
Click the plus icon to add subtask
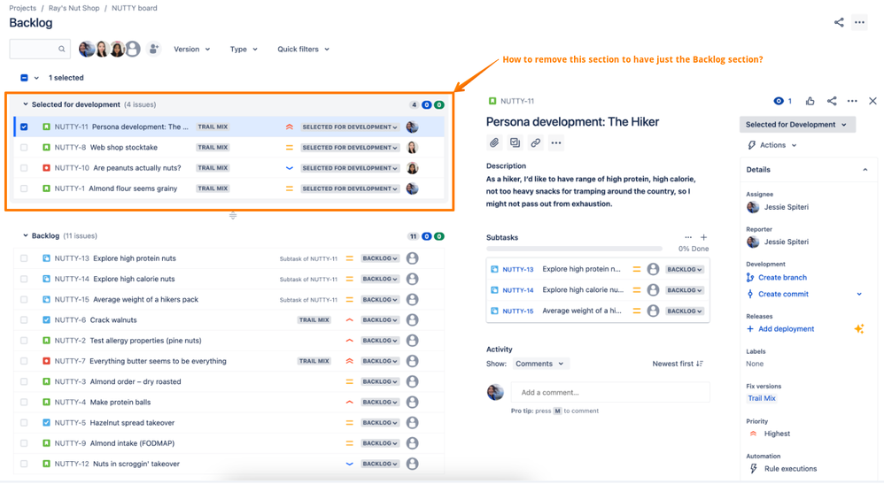(703, 237)
